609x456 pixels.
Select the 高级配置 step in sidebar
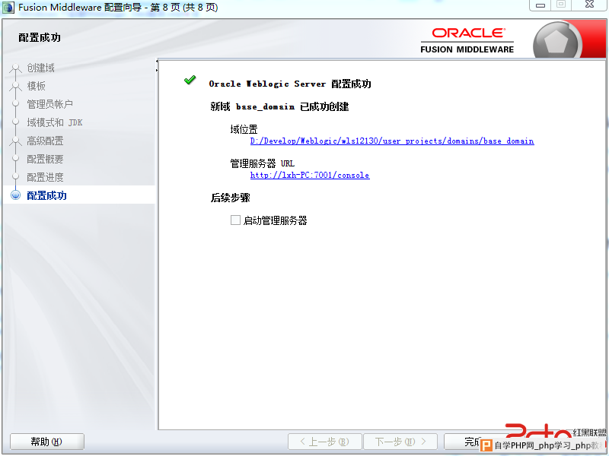click(45, 141)
